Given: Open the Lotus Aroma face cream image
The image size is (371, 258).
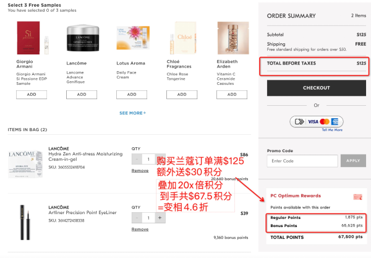Looking at the screenshot, I should tap(132, 39).
